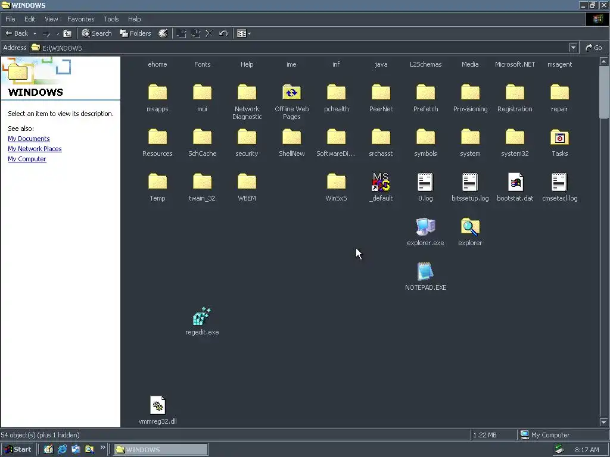
Task: Open the Edit menu
Action: pos(30,19)
